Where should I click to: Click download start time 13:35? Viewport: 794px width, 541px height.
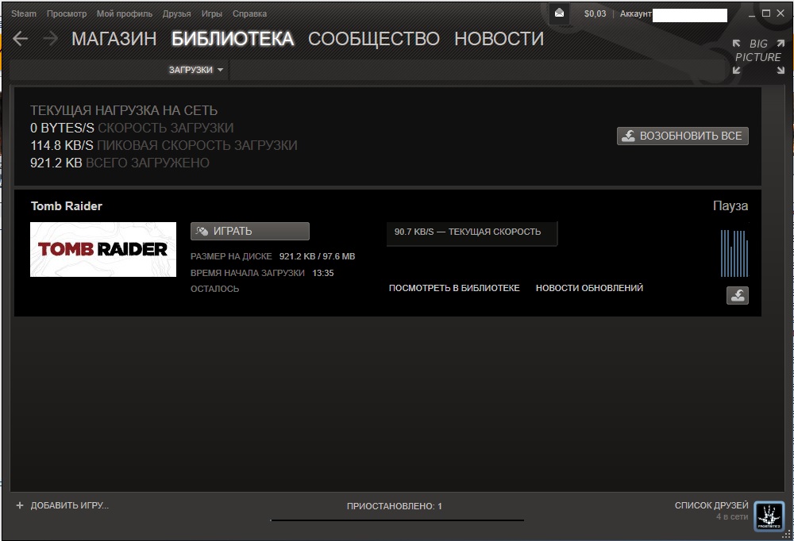point(323,273)
